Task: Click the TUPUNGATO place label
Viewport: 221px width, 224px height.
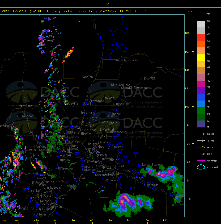Action: 43,185
